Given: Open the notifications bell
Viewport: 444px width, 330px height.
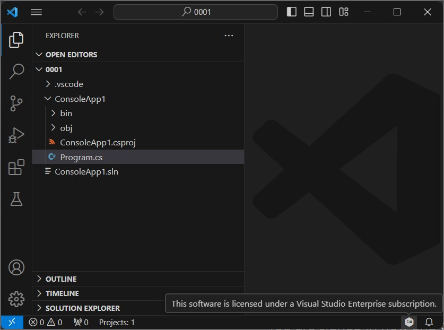Looking at the screenshot, I should [x=429, y=322].
